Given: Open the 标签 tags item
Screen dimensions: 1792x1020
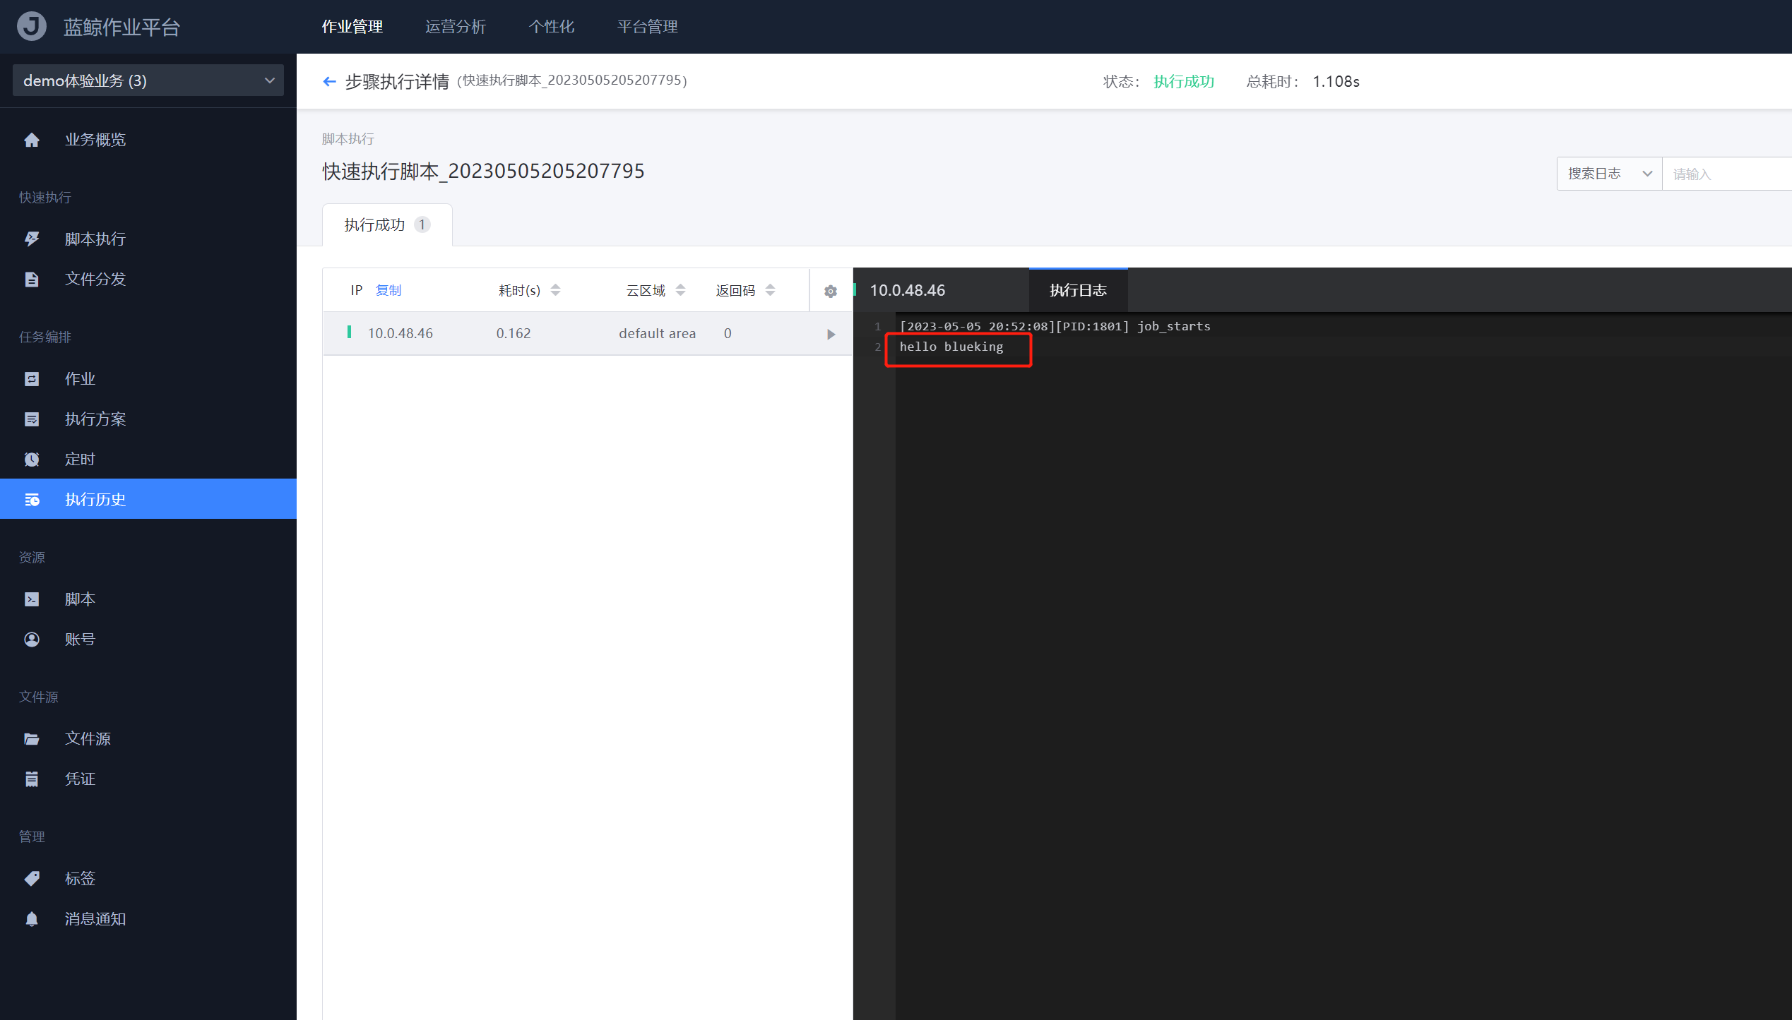Looking at the screenshot, I should [79, 879].
